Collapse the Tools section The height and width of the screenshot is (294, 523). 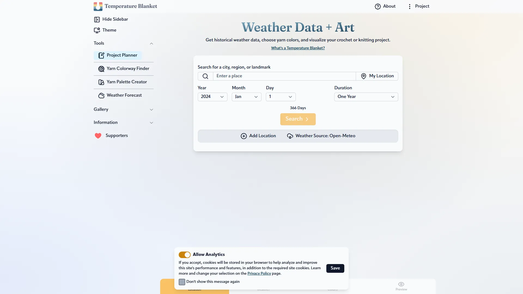coord(151,43)
